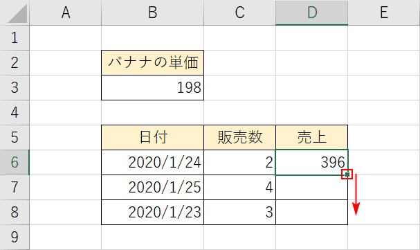The height and width of the screenshot is (250, 420).
Task: Select column A header
Action: pos(66,12)
